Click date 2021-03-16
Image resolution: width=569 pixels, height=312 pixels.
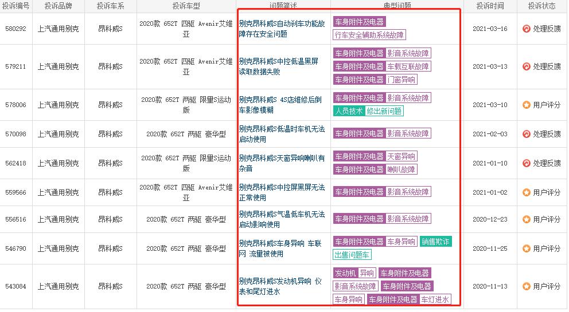(490, 29)
